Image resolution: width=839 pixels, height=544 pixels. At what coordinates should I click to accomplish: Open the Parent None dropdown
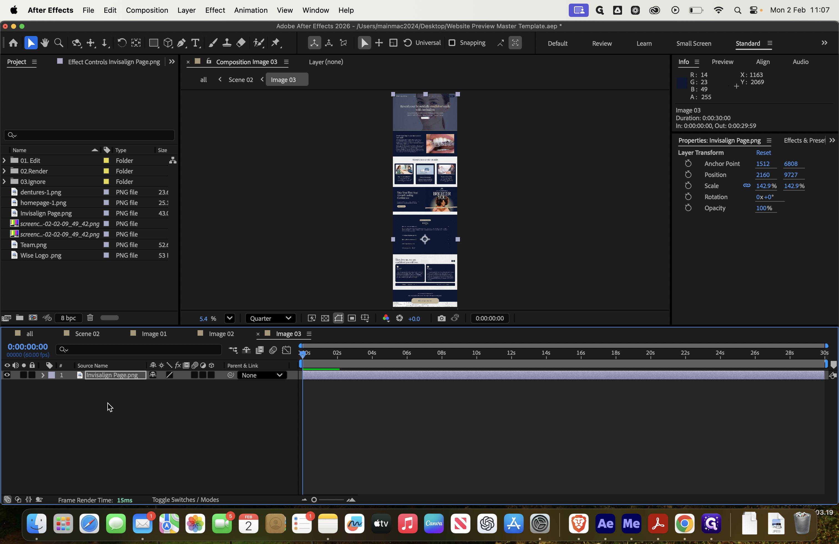pyautogui.click(x=262, y=375)
